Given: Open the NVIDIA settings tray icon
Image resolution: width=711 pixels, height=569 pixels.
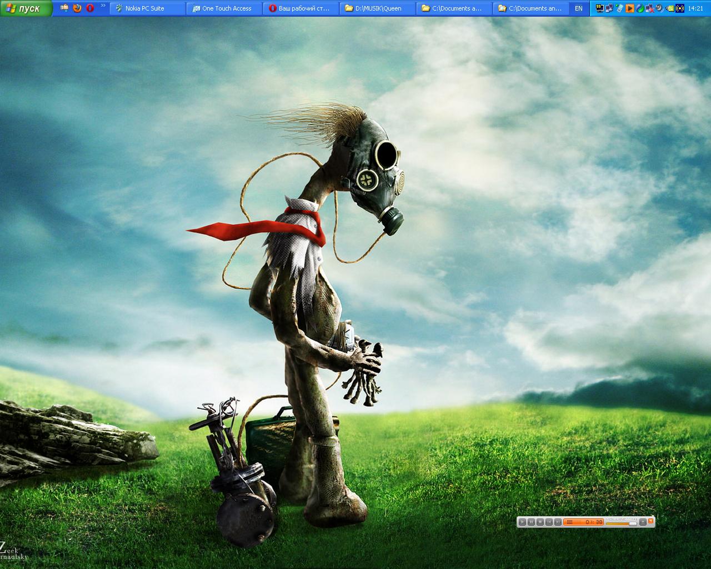Looking at the screenshot, I should (x=670, y=8).
